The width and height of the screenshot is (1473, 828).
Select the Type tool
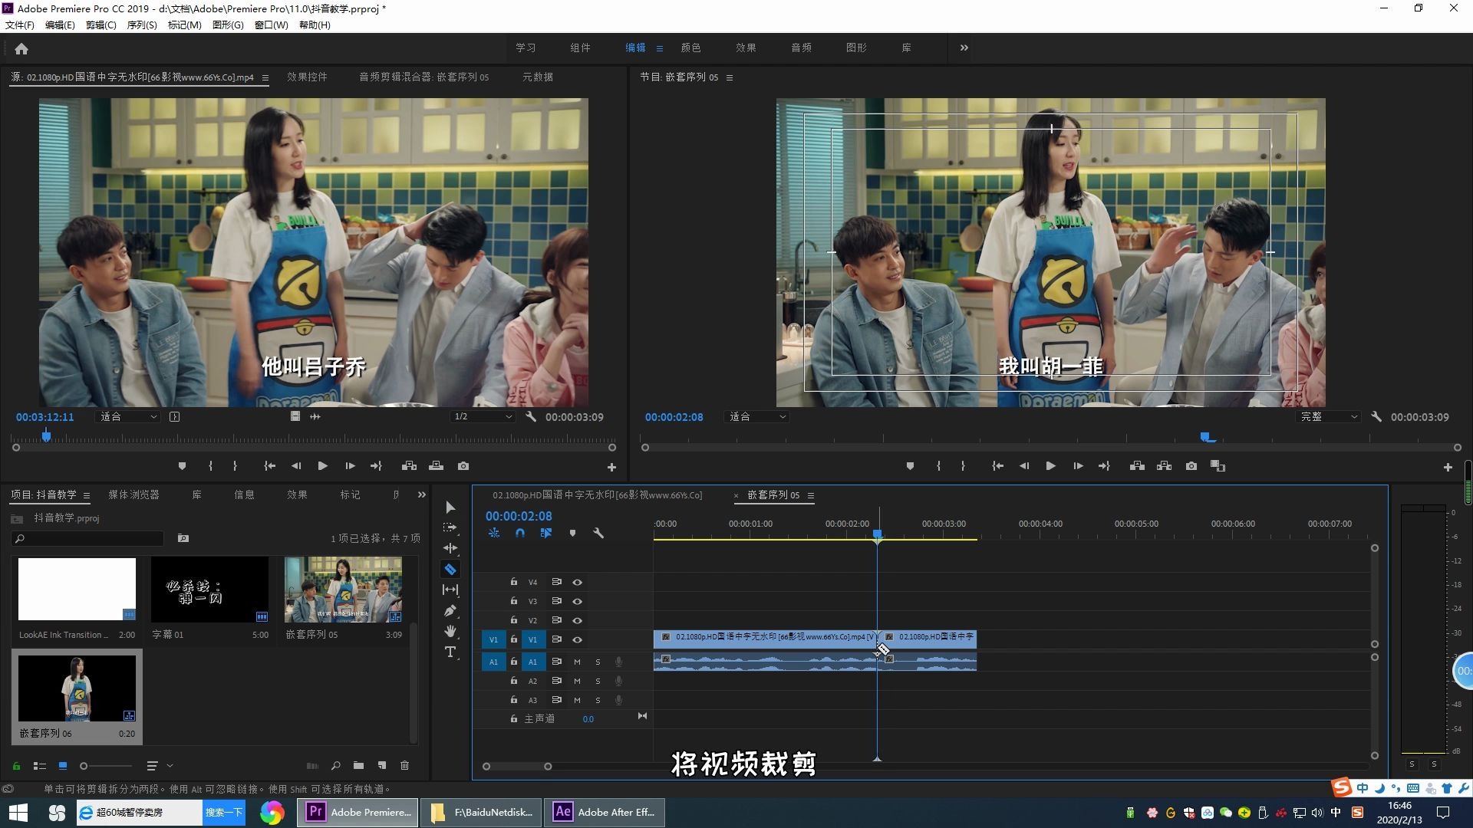(x=450, y=652)
